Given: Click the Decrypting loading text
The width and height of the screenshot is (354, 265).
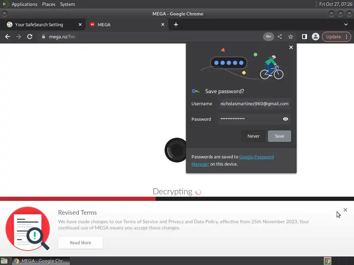Looking at the screenshot, I should click(173, 192).
